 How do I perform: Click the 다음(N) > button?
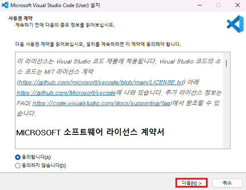tap(191, 183)
